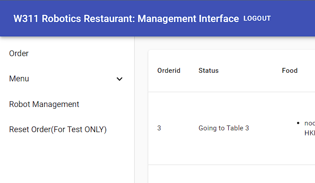
Task: Click the "Management Interface" text in title
Action: [188, 19]
